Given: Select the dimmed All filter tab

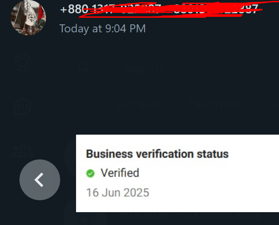Looking at the screenshot, I should click(x=81, y=104).
